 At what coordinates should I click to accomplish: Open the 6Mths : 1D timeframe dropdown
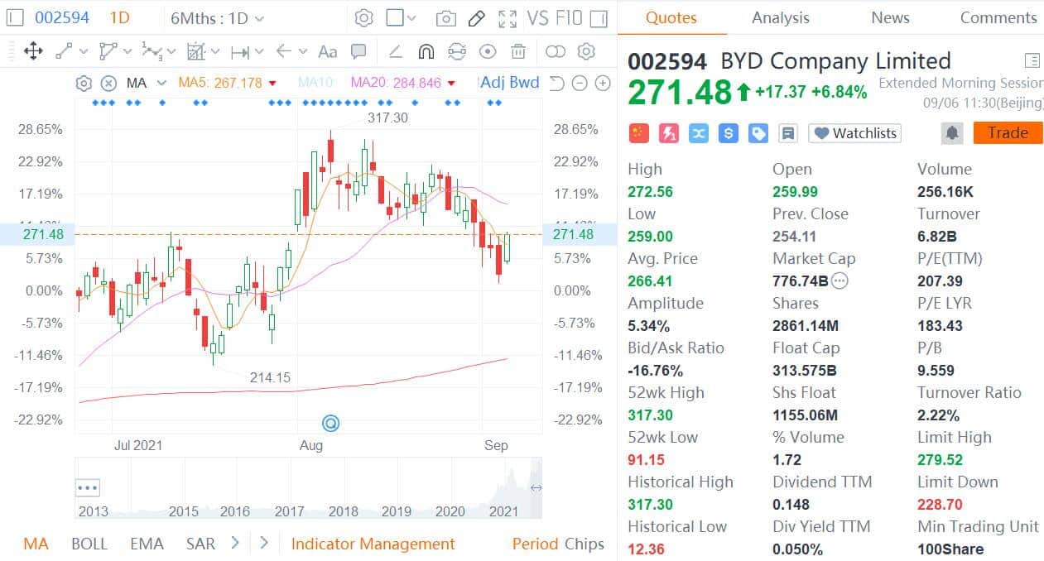217,18
